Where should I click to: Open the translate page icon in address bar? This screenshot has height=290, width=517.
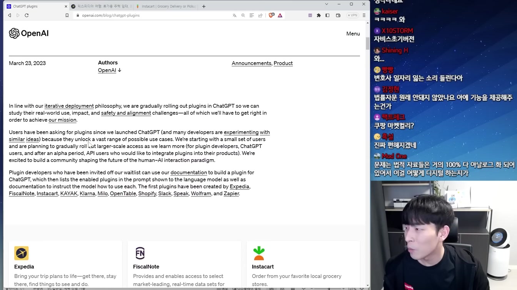[x=235, y=15]
